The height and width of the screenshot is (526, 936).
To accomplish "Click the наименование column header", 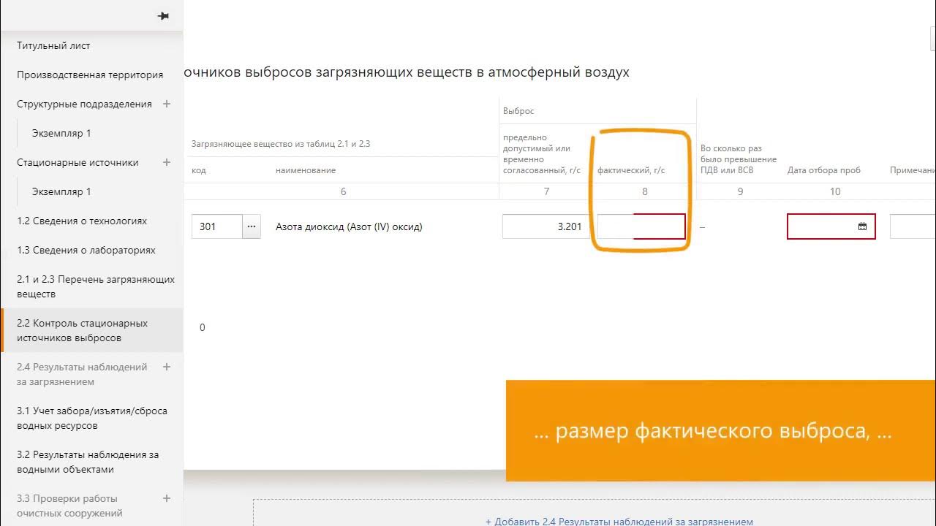I will [306, 170].
